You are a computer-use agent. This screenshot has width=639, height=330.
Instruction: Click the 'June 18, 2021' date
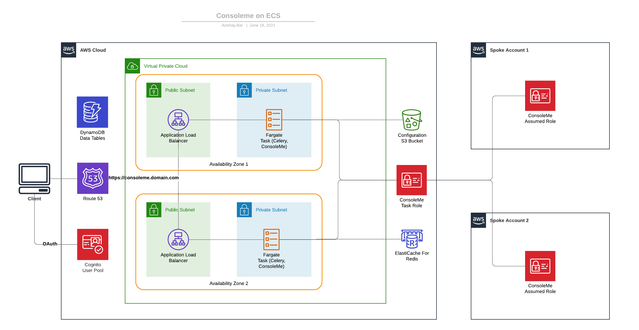point(262,25)
